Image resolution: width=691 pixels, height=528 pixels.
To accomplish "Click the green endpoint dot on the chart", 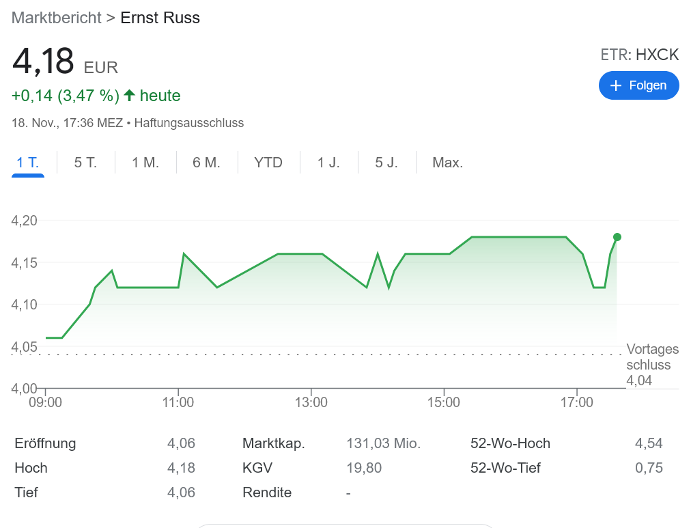I will [616, 238].
